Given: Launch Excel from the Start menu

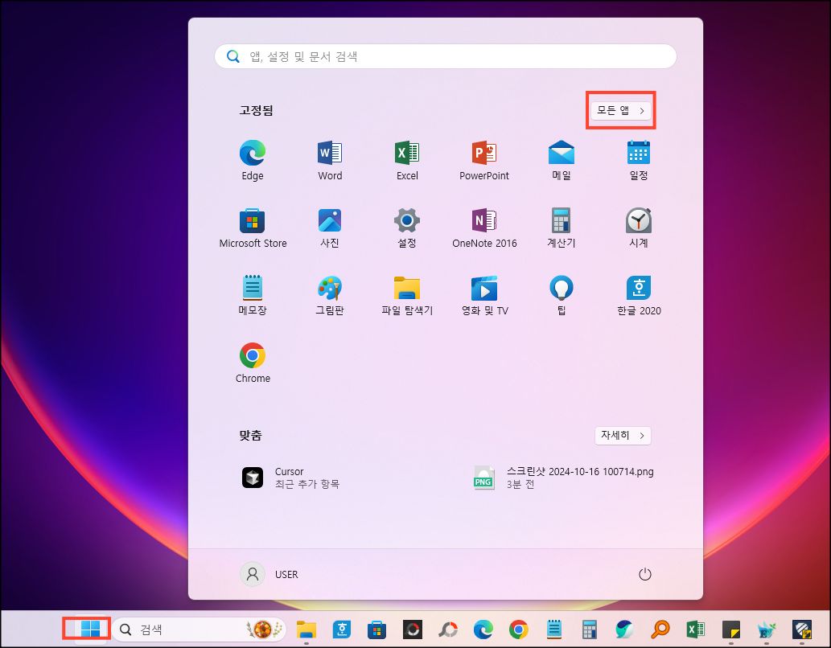Looking at the screenshot, I should click(x=406, y=158).
